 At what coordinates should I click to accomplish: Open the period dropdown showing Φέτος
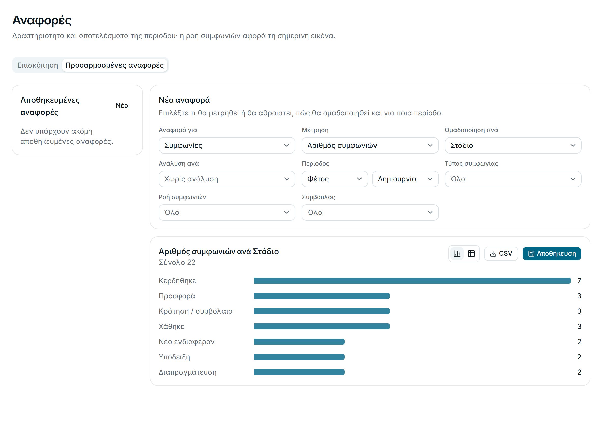[x=335, y=179]
